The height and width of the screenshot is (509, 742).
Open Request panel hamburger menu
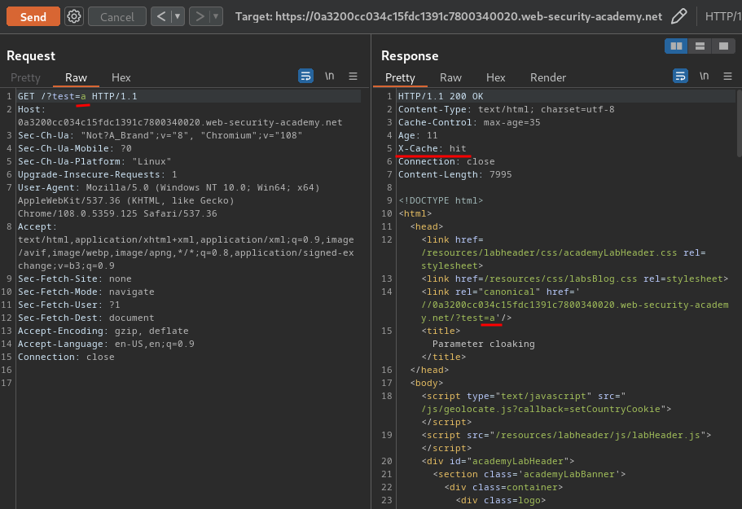tap(353, 76)
